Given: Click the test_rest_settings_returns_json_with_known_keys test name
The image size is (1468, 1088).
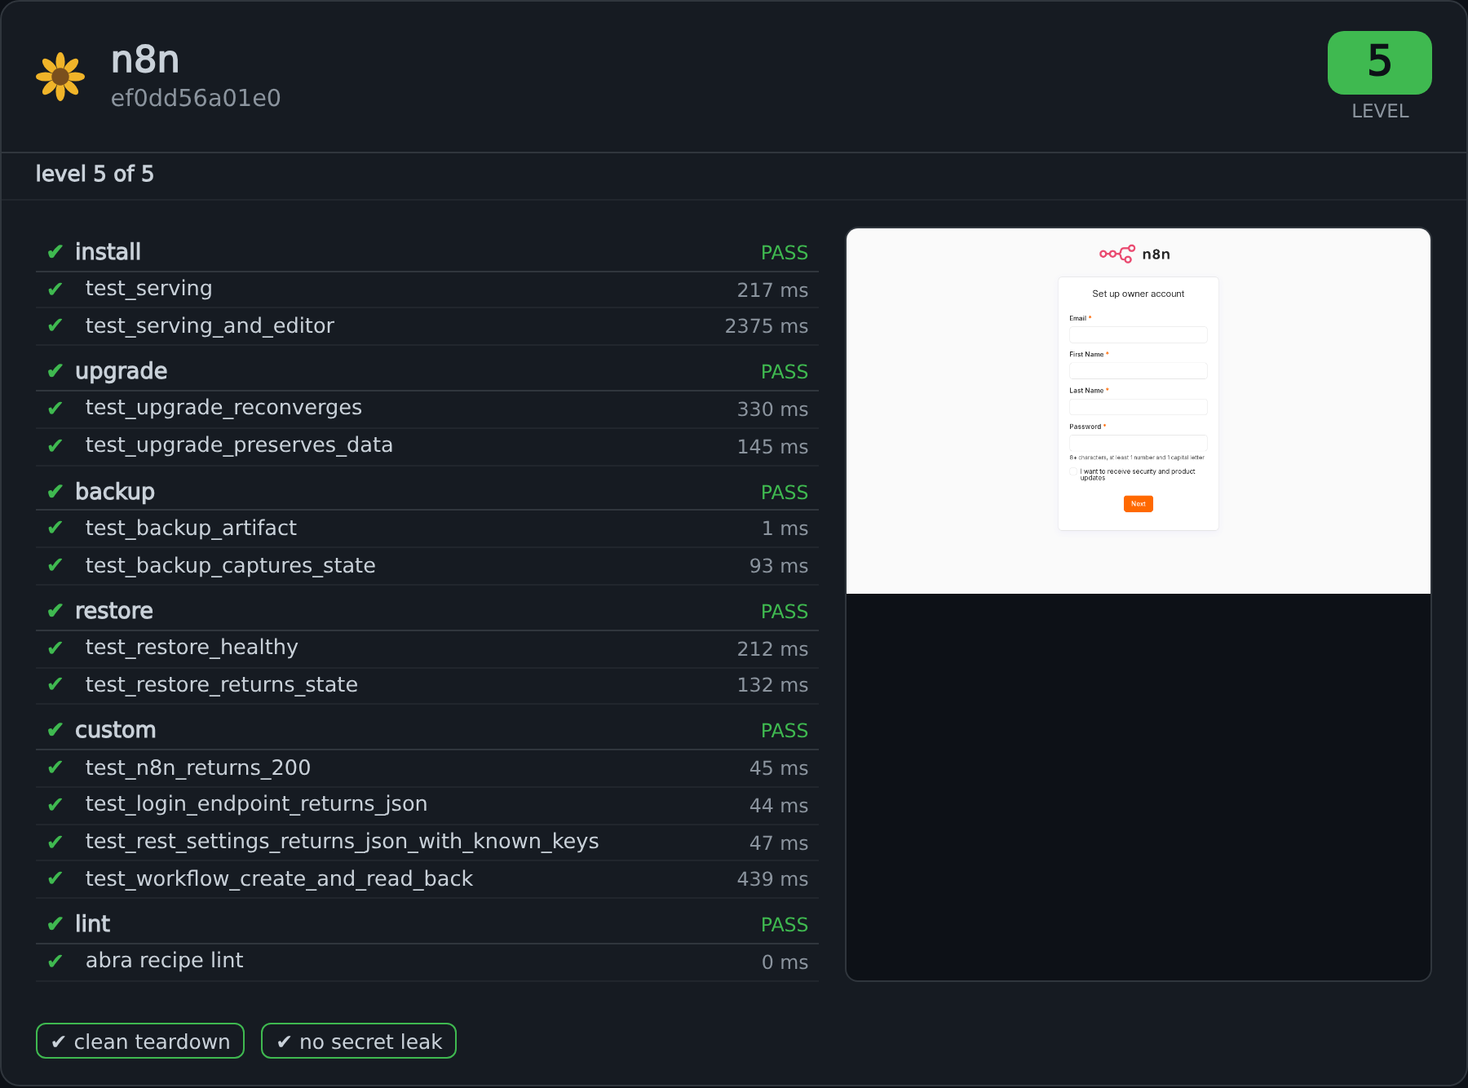Looking at the screenshot, I should [x=343, y=842].
